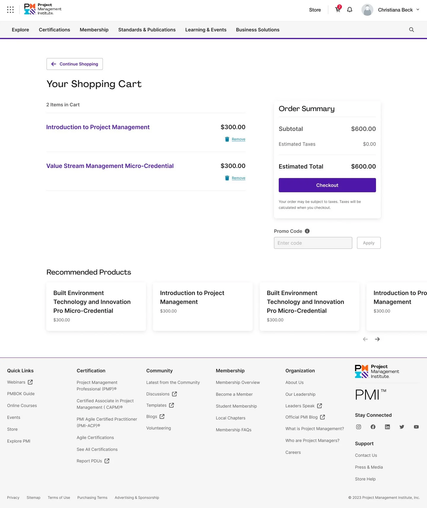
Task: Open the first Introduction to Project Management recommended card
Action: (203, 307)
